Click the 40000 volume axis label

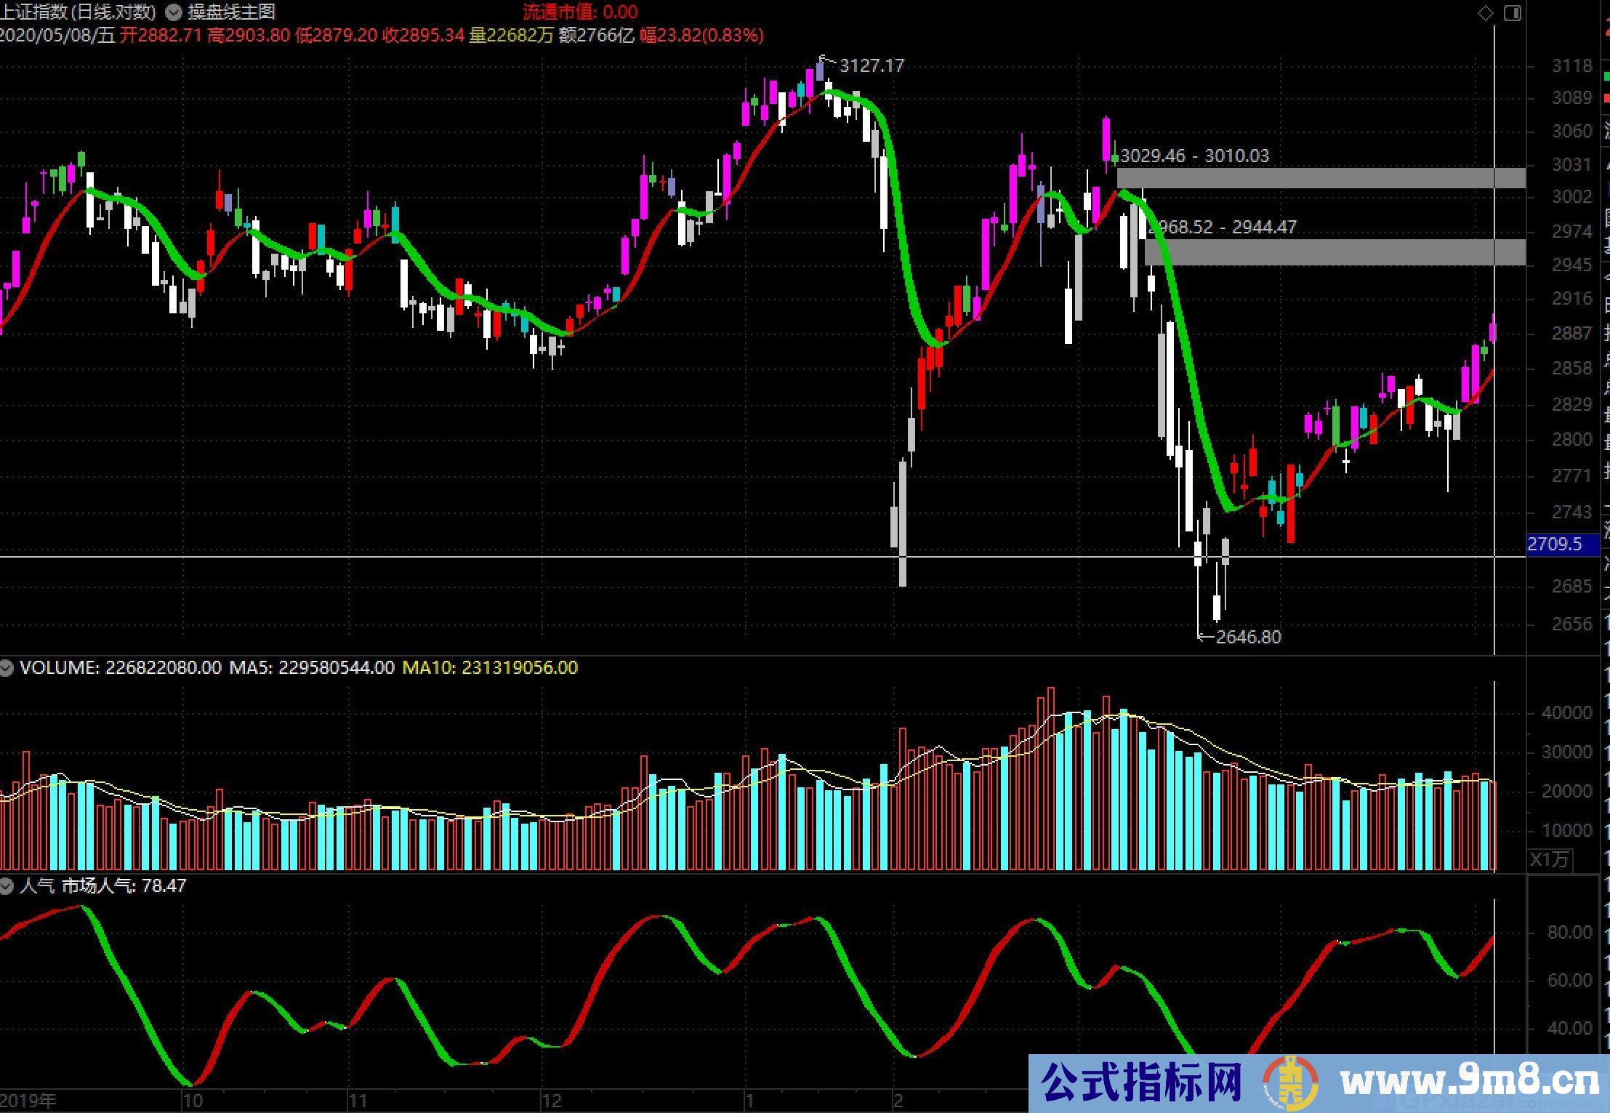point(1567,713)
